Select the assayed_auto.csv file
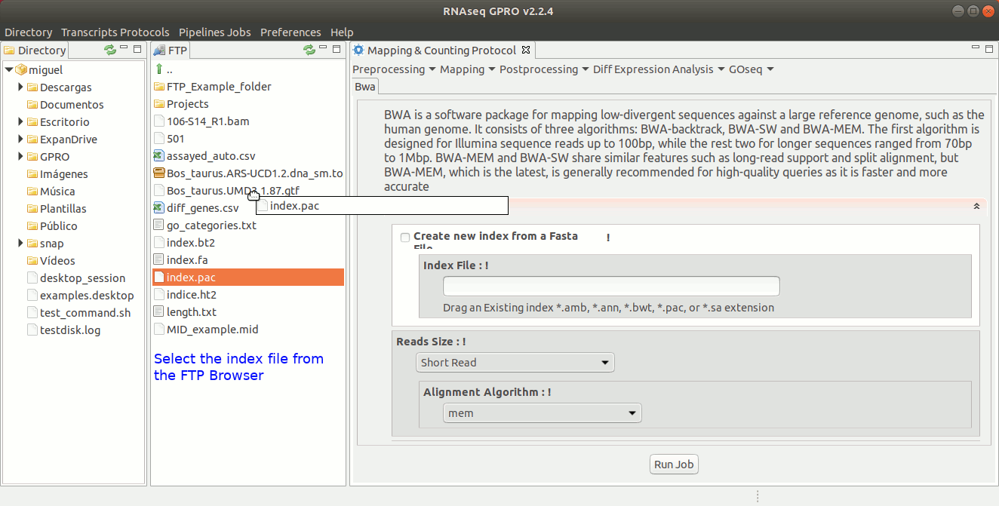The height and width of the screenshot is (506, 999). pyautogui.click(x=211, y=156)
